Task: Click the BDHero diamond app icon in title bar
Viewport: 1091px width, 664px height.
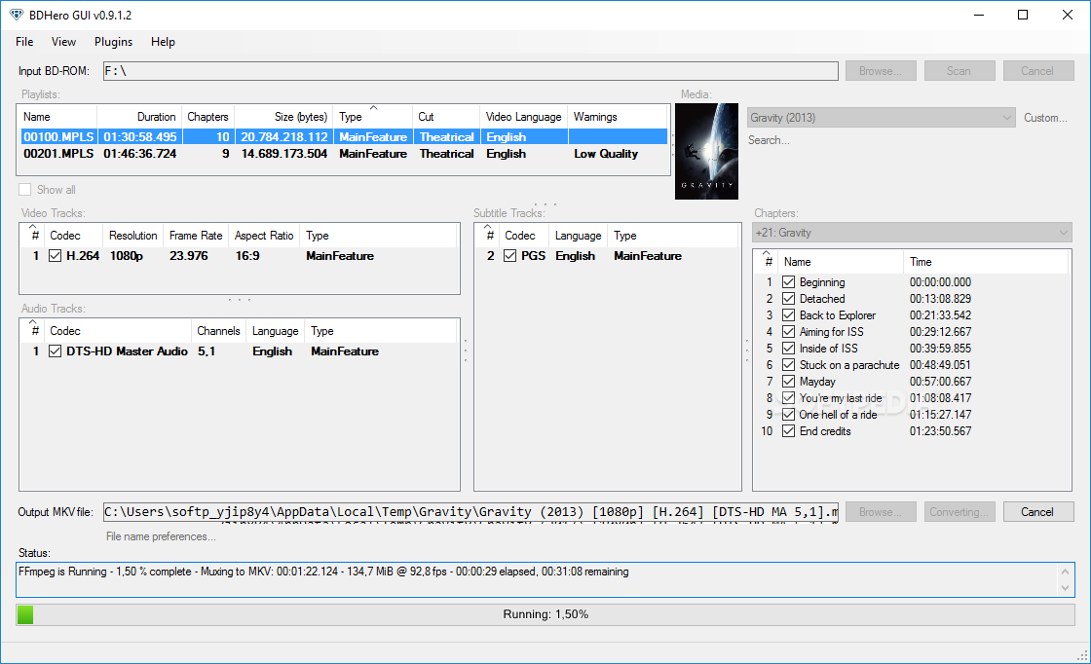Action: [16, 15]
